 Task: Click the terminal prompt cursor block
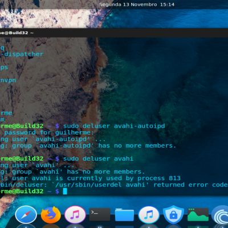pos(65,191)
